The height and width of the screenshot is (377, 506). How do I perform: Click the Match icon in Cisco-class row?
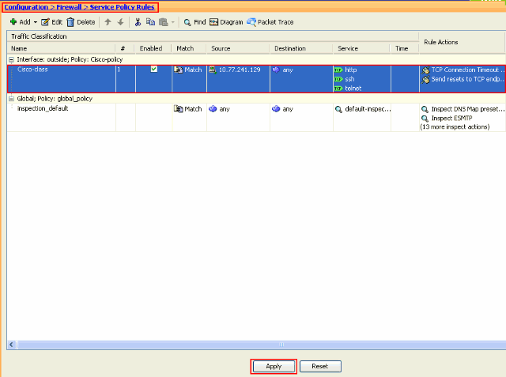point(178,70)
